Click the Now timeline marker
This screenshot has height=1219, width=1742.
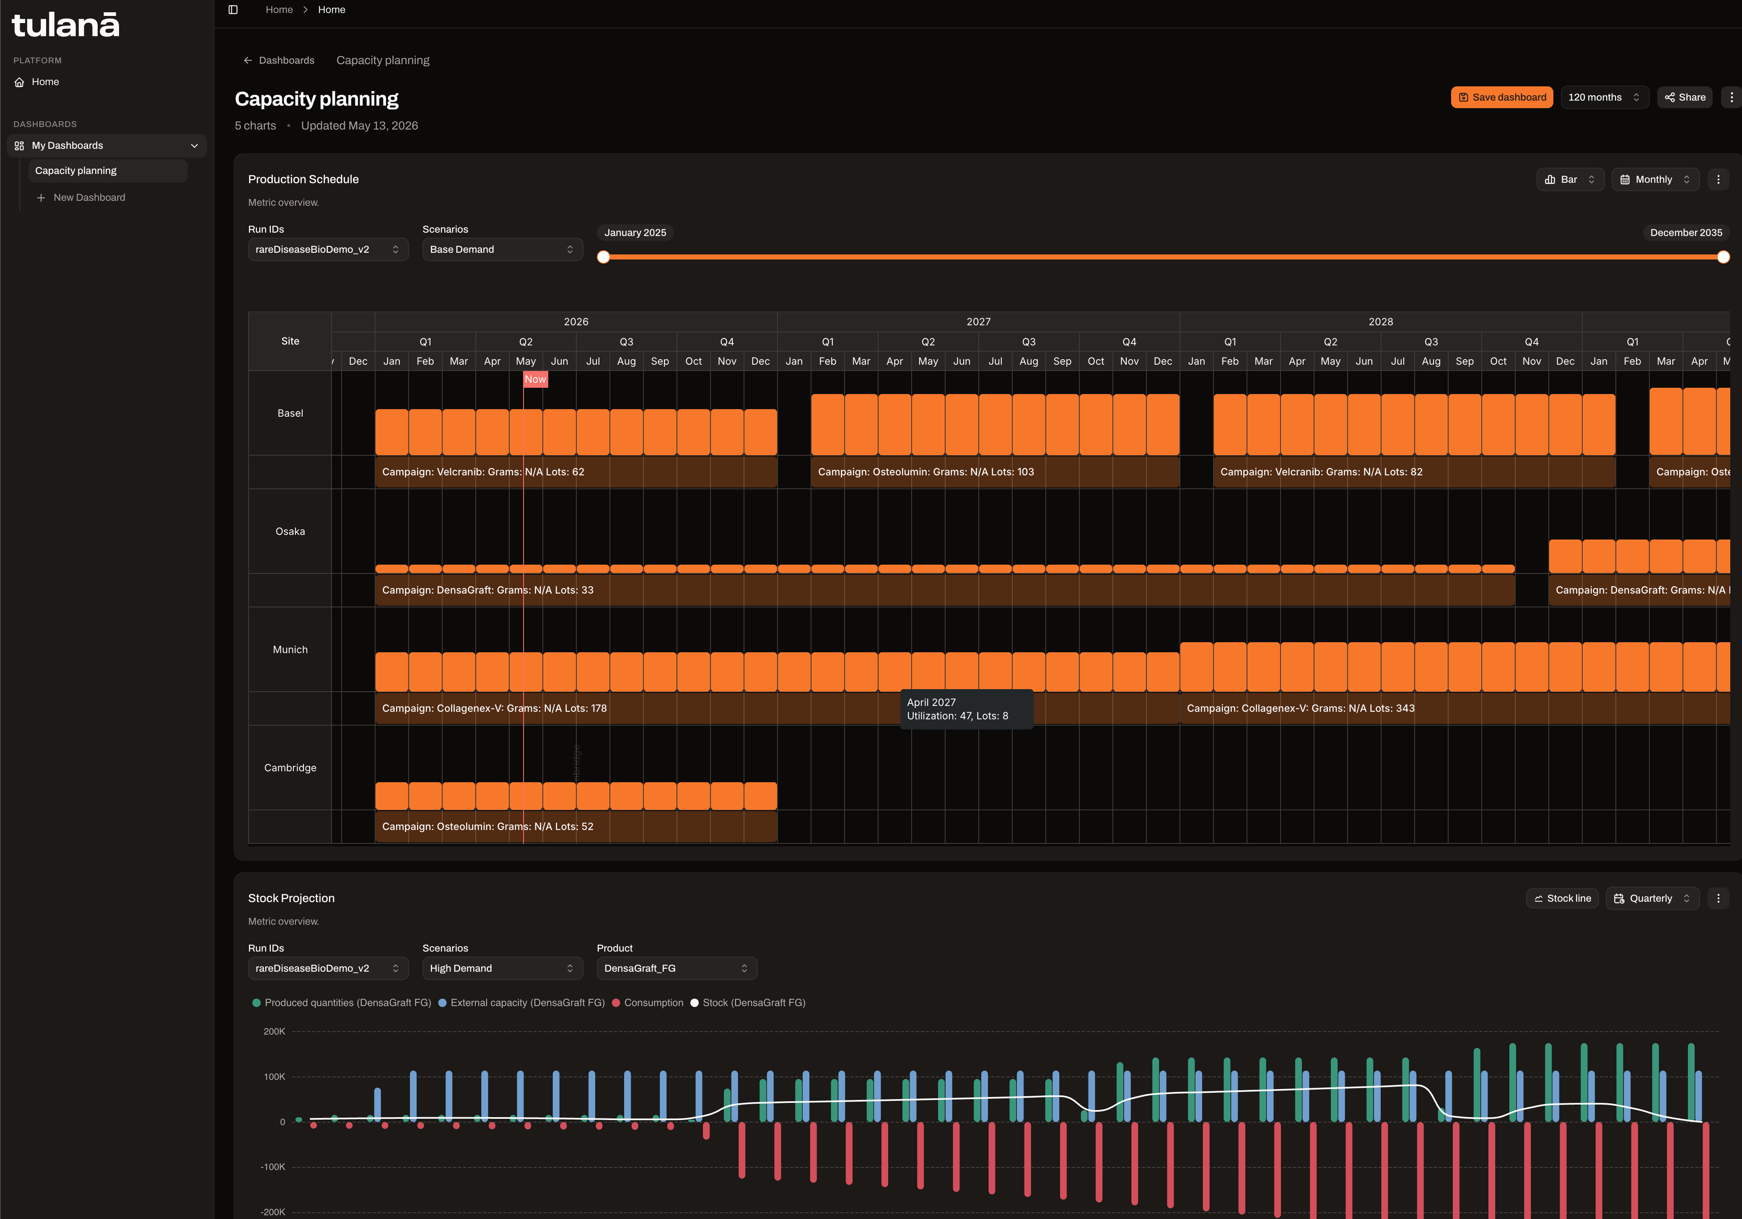(536, 379)
